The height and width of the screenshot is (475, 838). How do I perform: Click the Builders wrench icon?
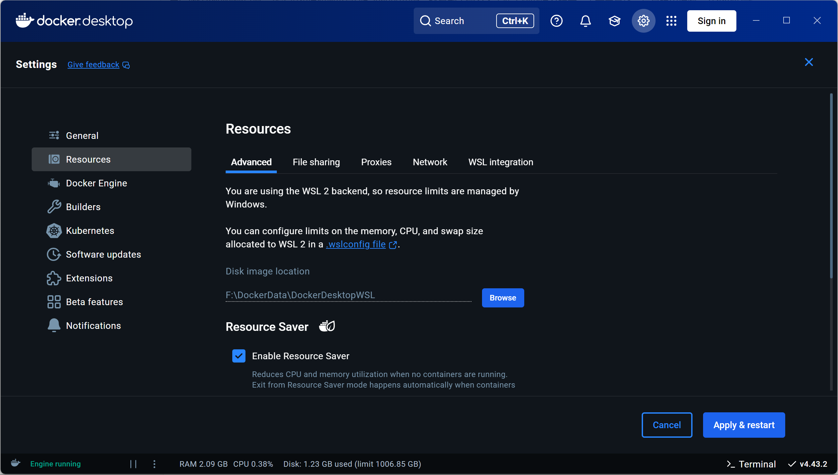pos(54,207)
